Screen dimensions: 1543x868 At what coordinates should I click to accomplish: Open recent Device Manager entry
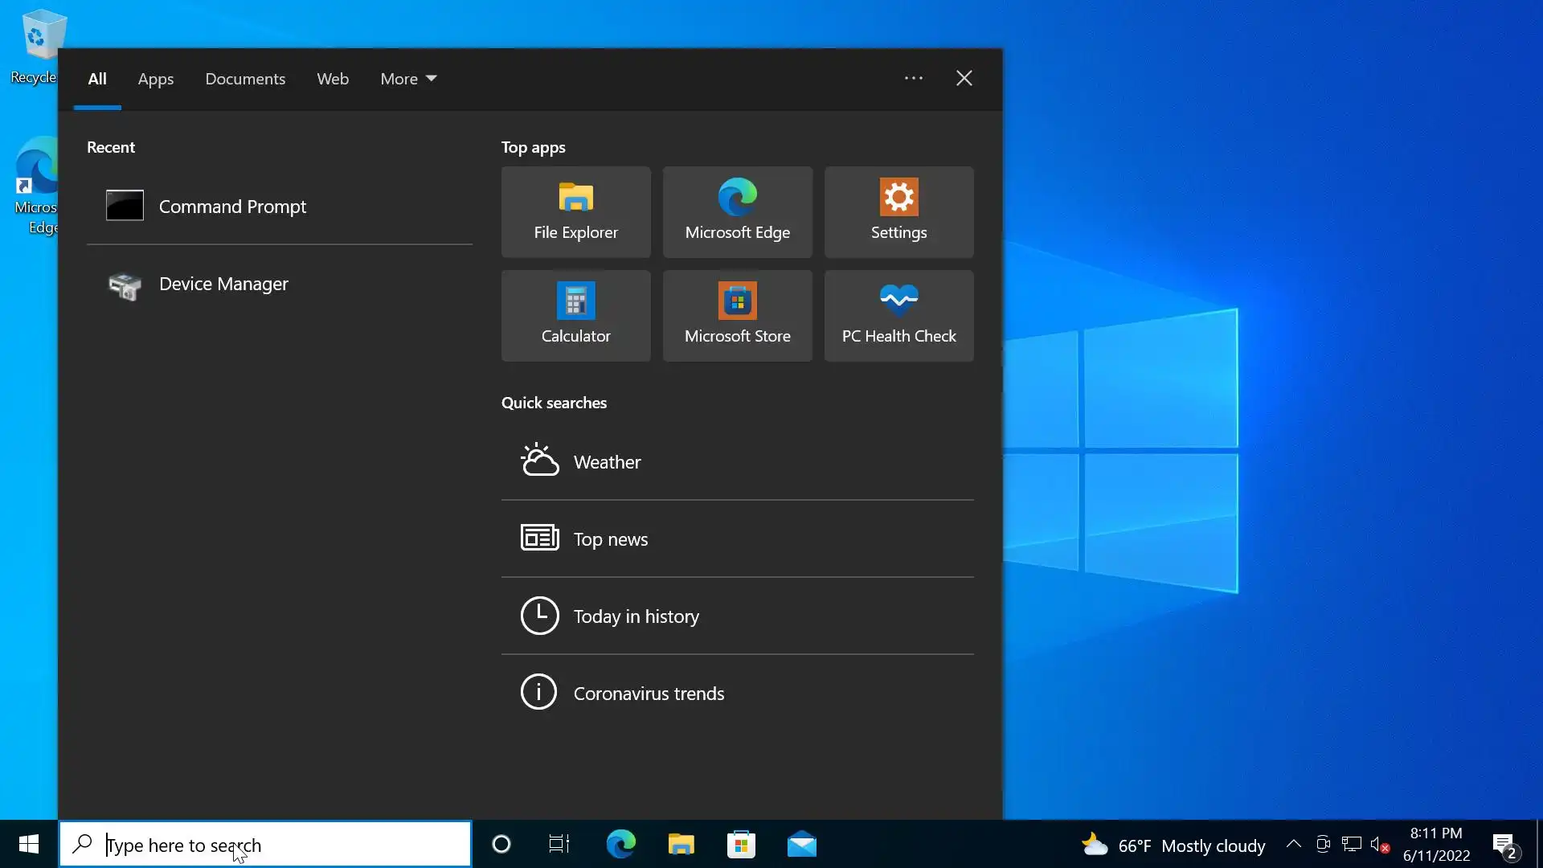click(223, 284)
